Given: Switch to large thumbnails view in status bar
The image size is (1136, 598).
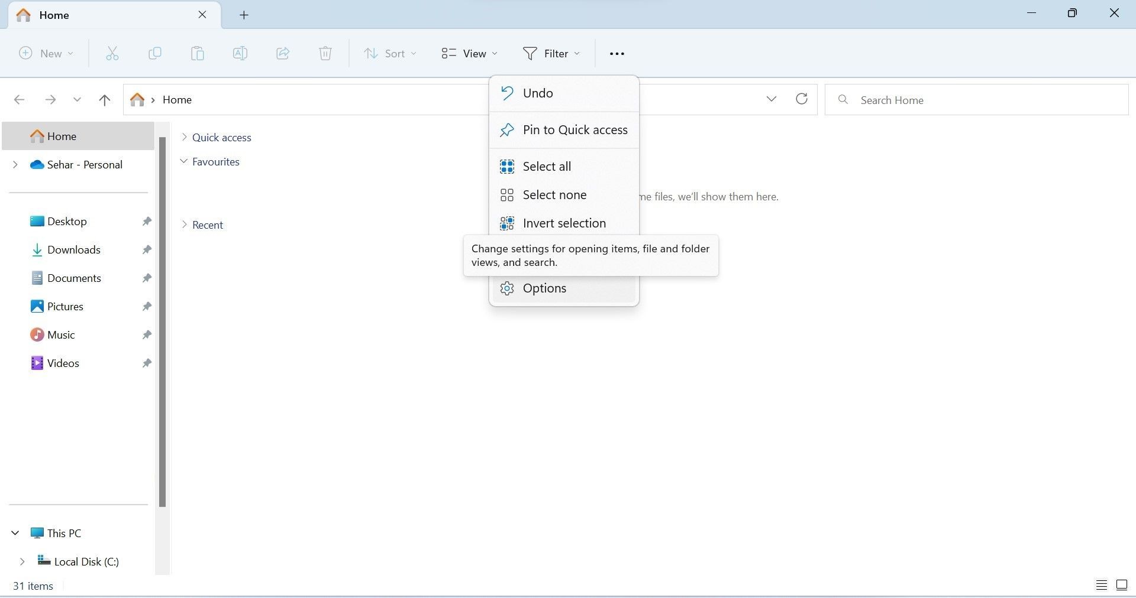Looking at the screenshot, I should tap(1121, 585).
